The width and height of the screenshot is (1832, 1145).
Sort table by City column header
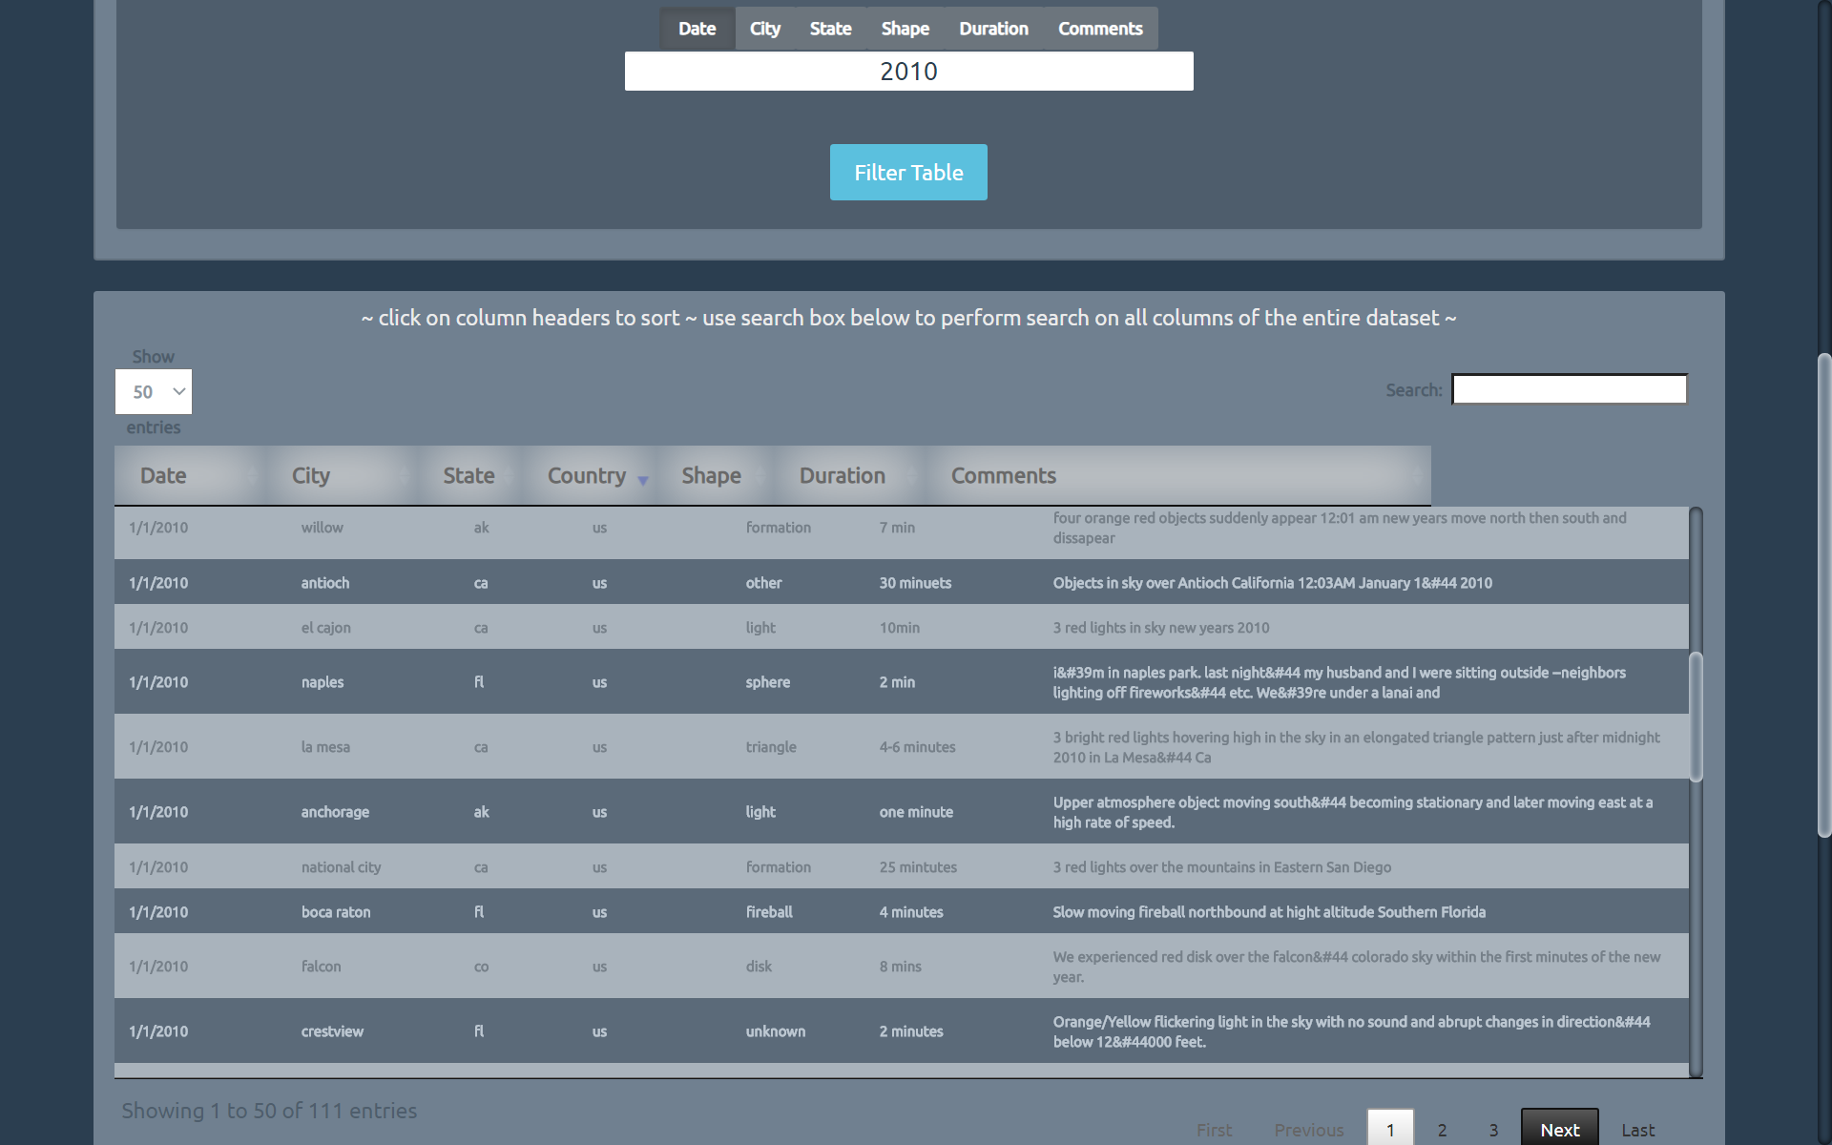pyautogui.click(x=311, y=475)
